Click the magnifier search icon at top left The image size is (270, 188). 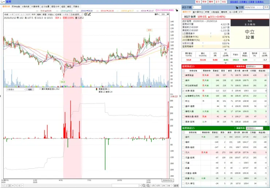pyautogui.click(x=1, y=2)
